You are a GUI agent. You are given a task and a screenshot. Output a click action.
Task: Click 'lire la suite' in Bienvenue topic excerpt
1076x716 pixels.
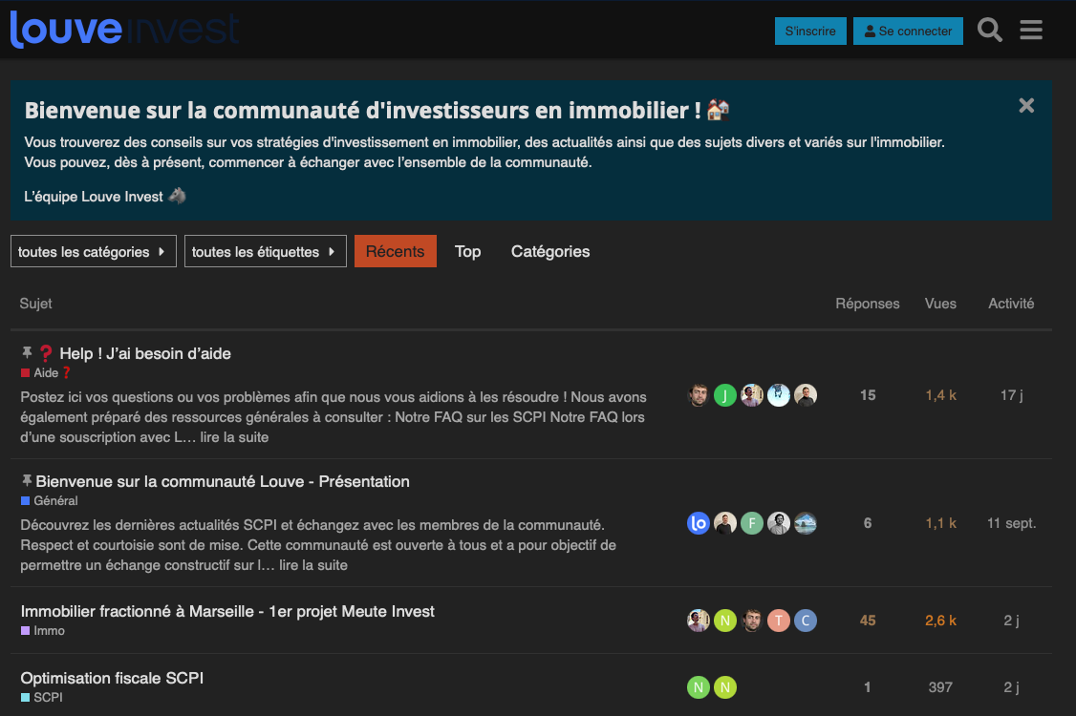[312, 565]
